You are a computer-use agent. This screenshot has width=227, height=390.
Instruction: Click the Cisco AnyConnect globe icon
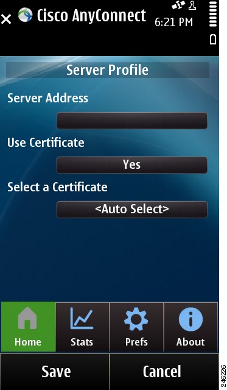(x=25, y=15)
